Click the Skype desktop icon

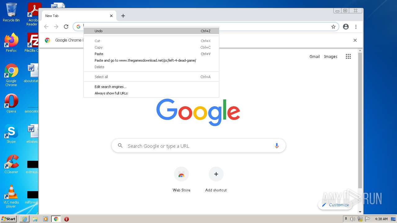point(11,134)
